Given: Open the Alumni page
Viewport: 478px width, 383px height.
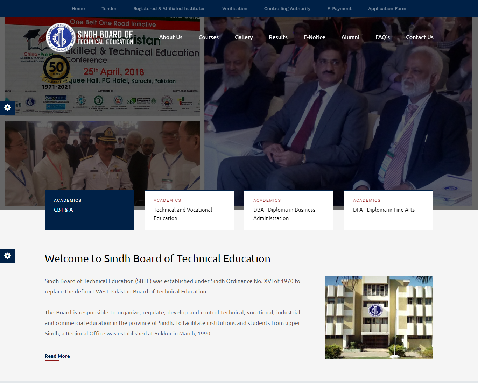Looking at the screenshot, I should coord(350,37).
